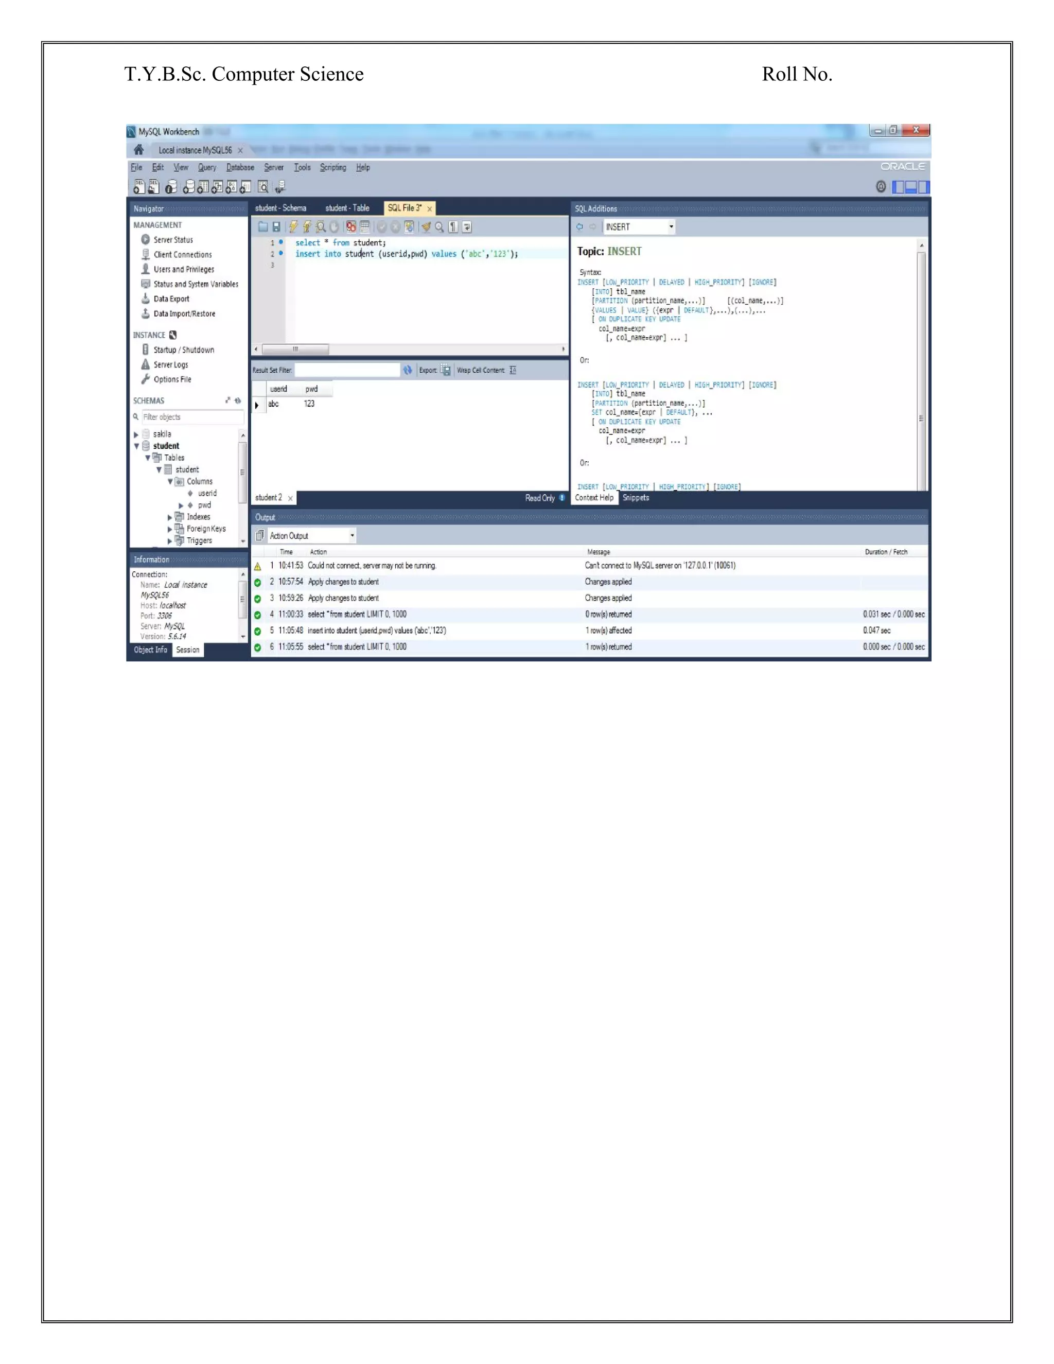Open Users and Privileges in Management
This screenshot has height=1364, width=1054.
point(184,269)
